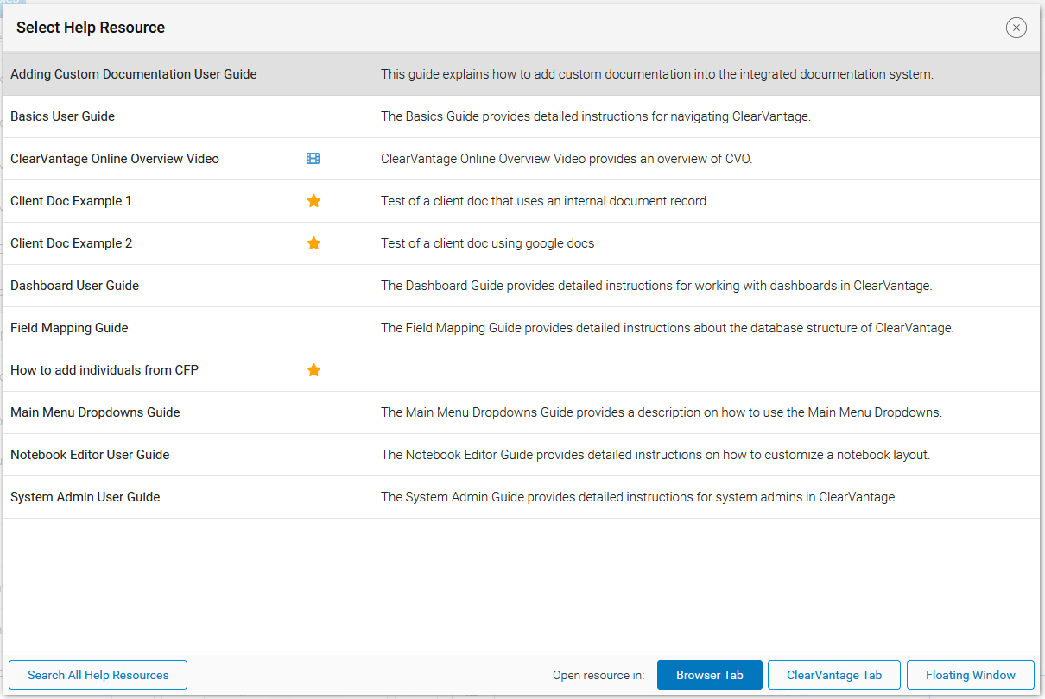Viewport: 1045px width, 699px height.
Task: Click System Admin Guide description for system admins
Action: (639, 497)
